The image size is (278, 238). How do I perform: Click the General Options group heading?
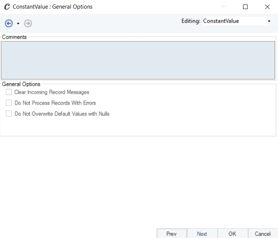point(21,84)
